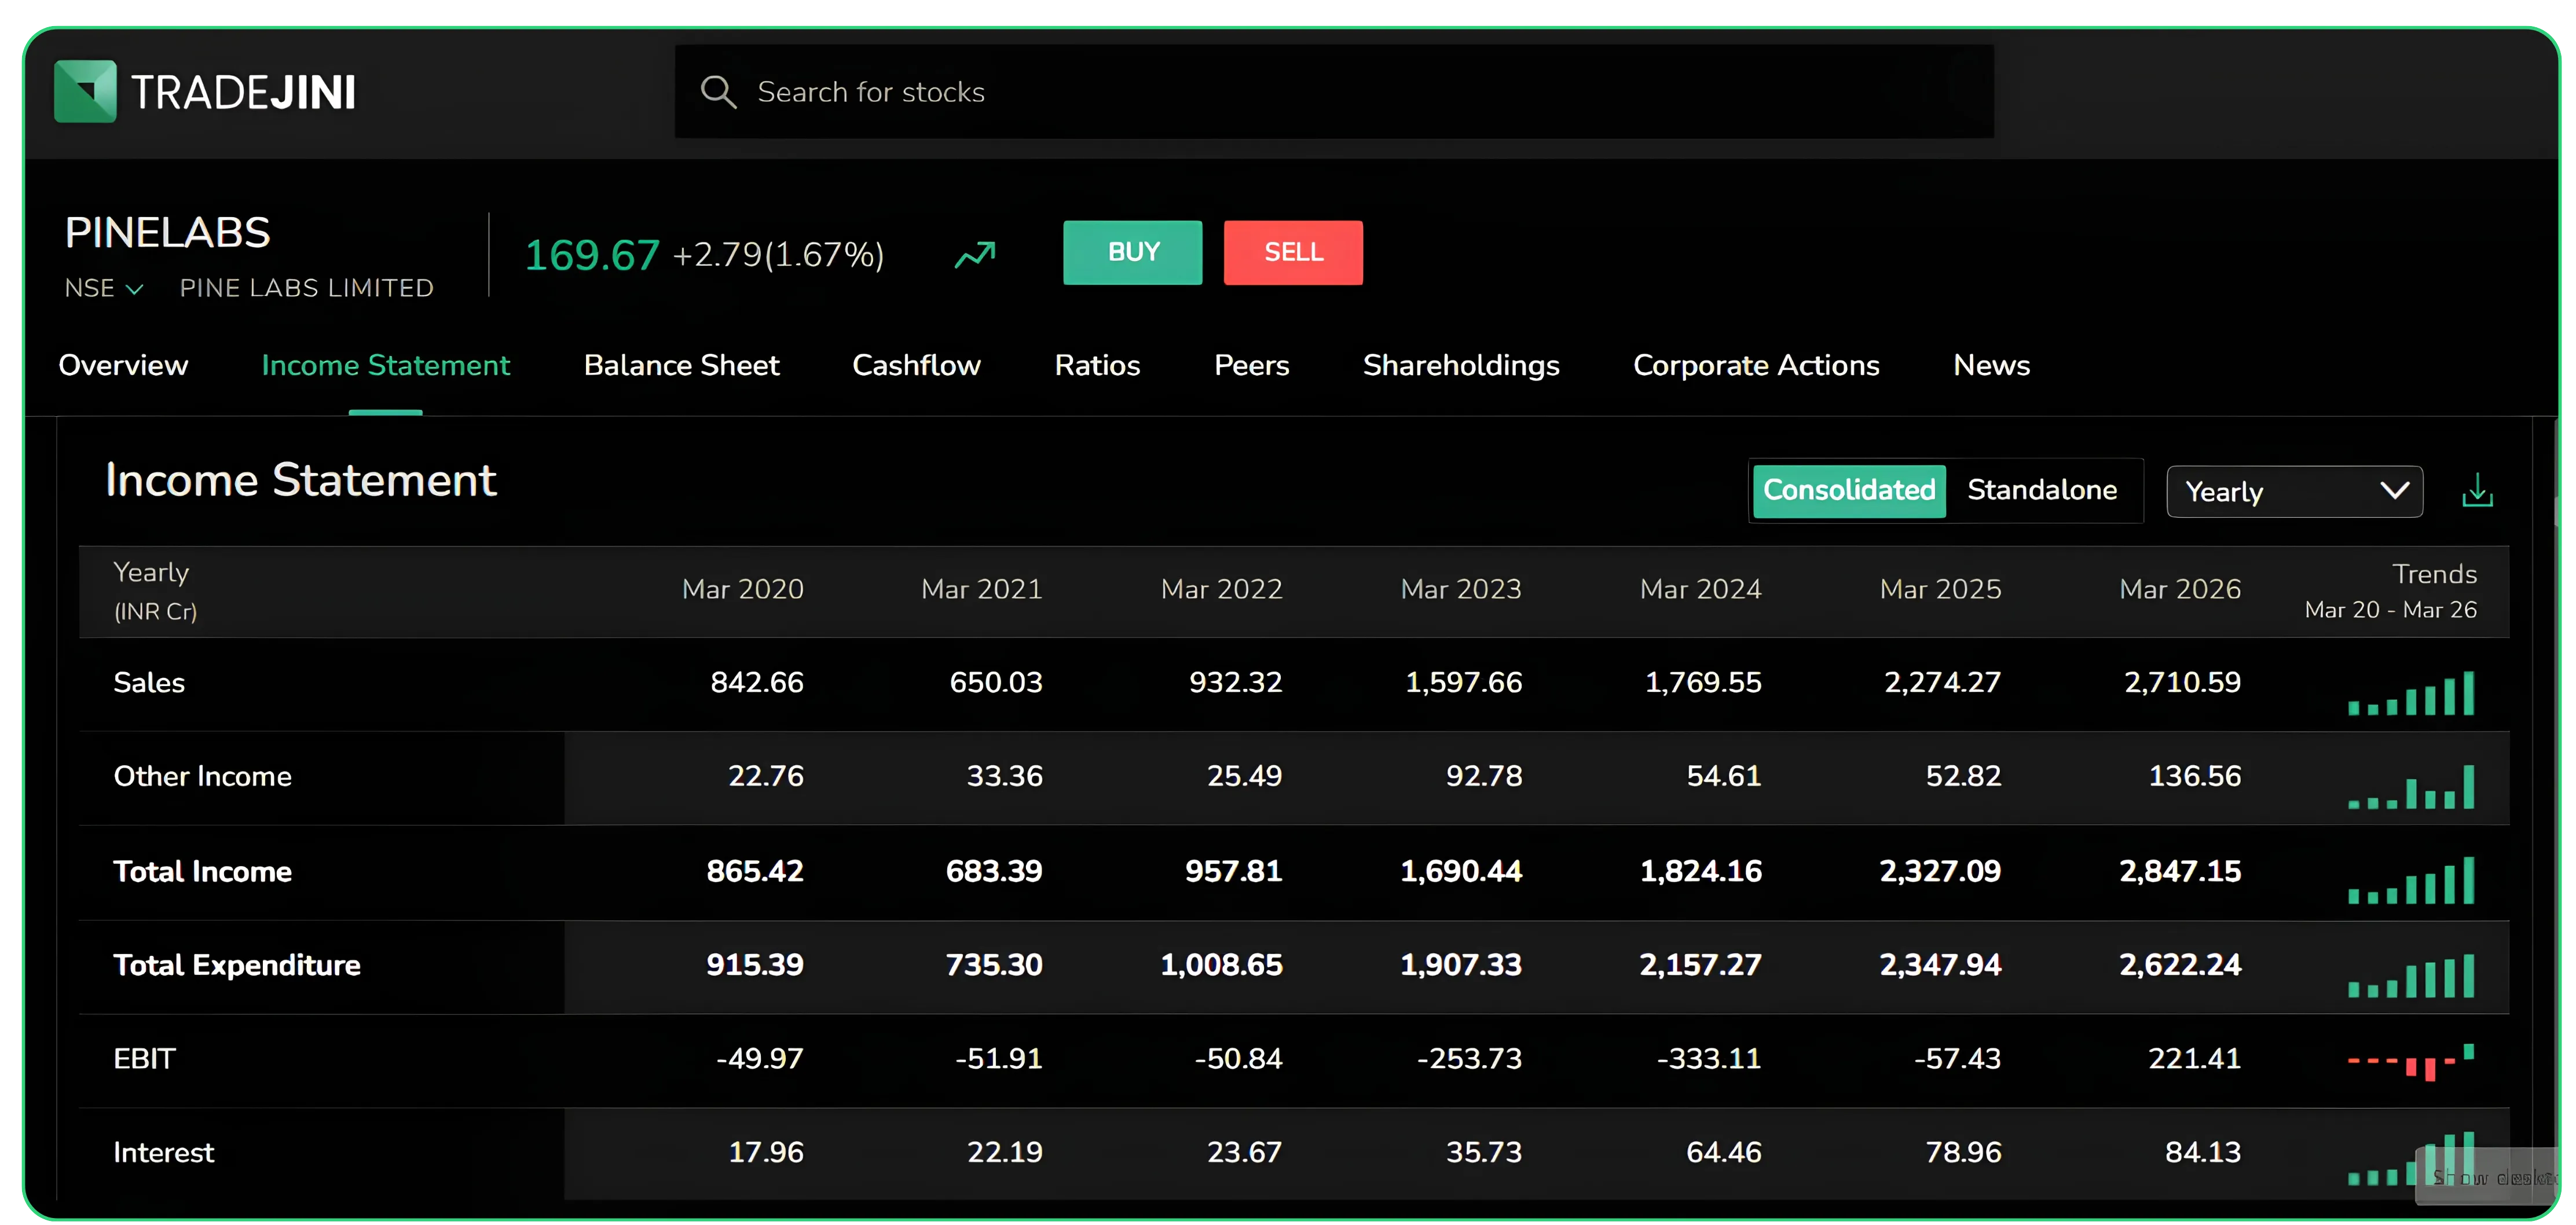Click the Mar 2024 column header

(1700, 589)
